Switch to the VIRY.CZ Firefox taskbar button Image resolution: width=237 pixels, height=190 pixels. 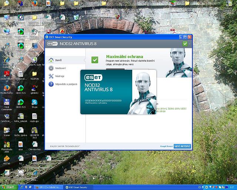point(49,187)
